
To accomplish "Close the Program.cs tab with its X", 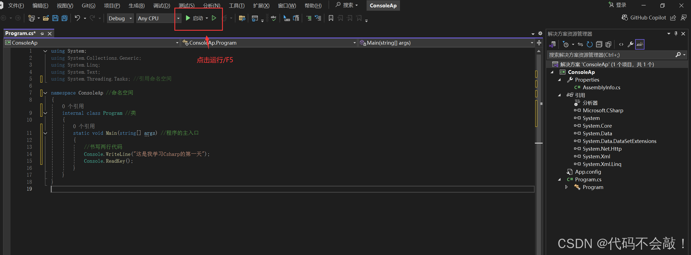I will (x=50, y=34).
